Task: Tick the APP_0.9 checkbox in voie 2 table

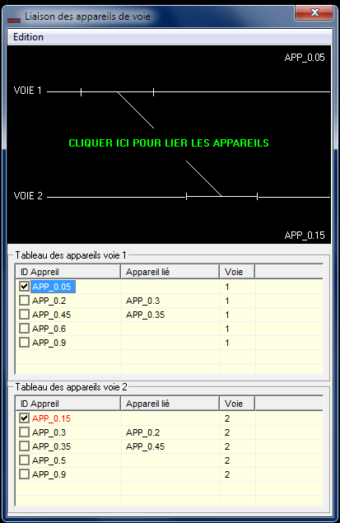Action: click(24, 474)
